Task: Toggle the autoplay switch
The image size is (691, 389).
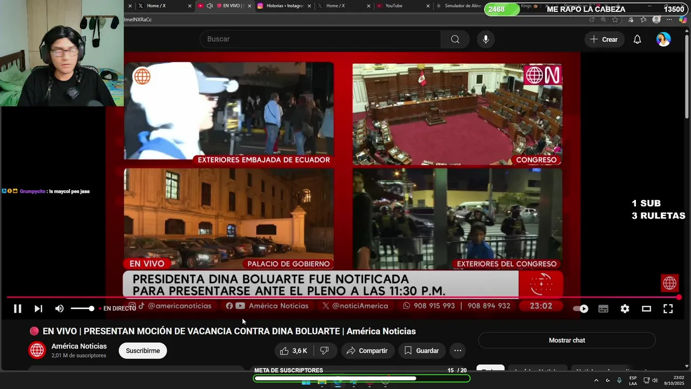Action: tap(580, 308)
